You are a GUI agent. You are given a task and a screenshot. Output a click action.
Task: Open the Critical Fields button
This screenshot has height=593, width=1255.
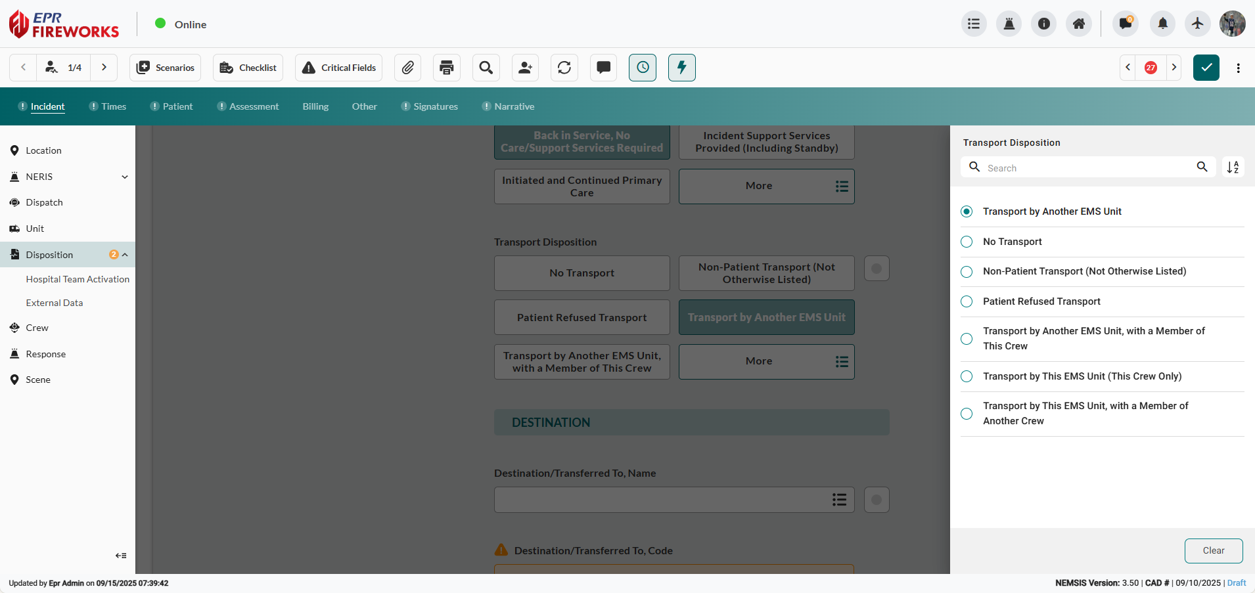pos(338,68)
